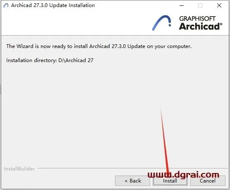This screenshot has height=190, width=230.
Task: Click the www.dgrai.com watermark link
Action: pyautogui.click(x=183, y=175)
